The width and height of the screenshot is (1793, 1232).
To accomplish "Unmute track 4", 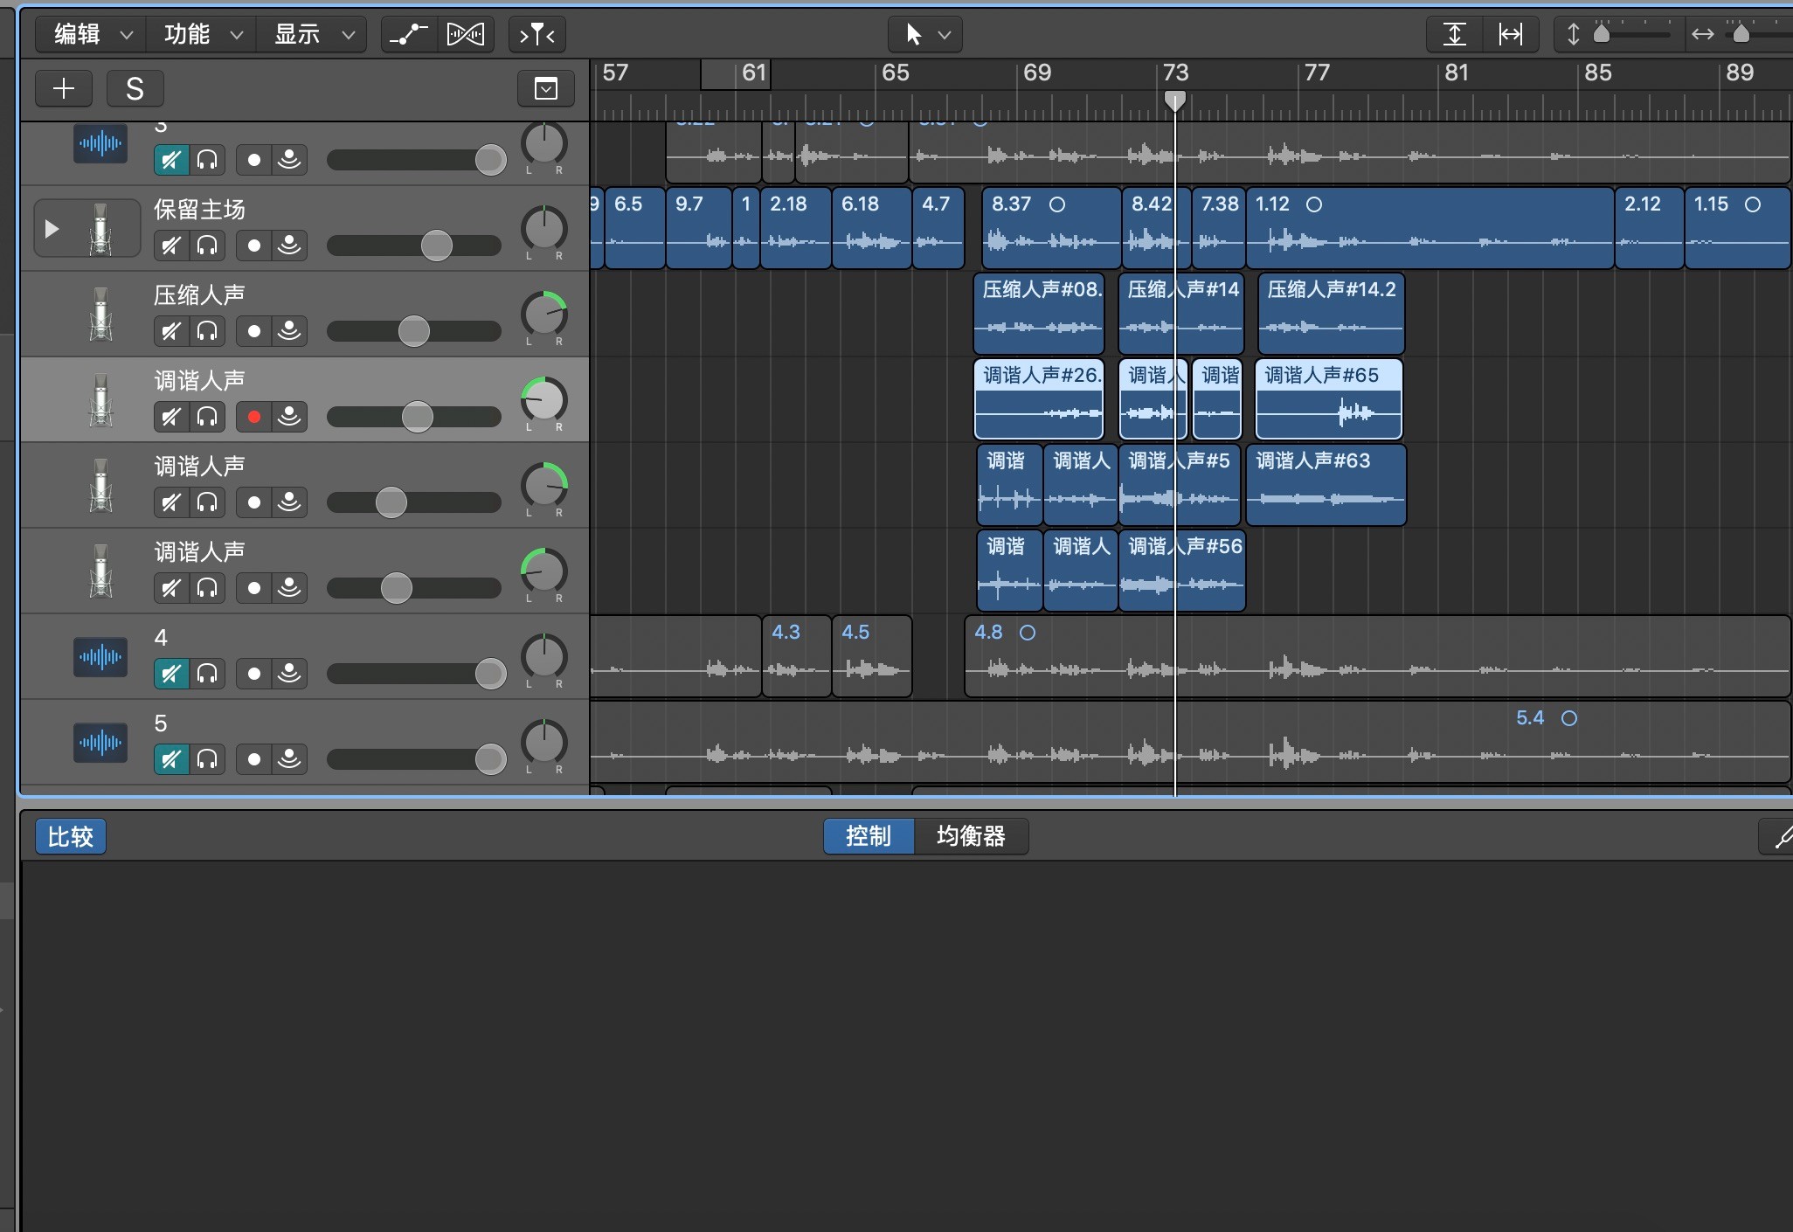I will click(x=171, y=674).
